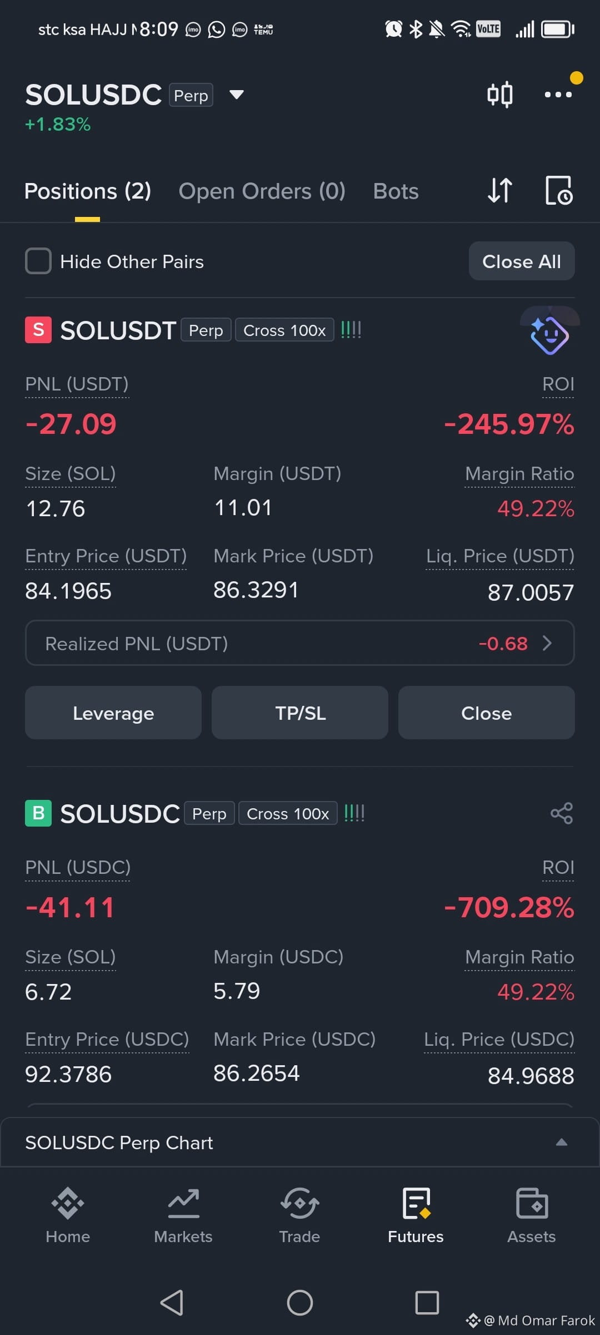Tick the Hide Other Pairs checkbox
600x1335 pixels.
38,261
